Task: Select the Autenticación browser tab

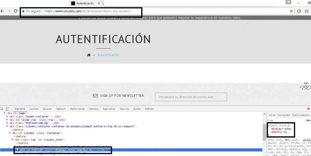Action: (86, 3)
